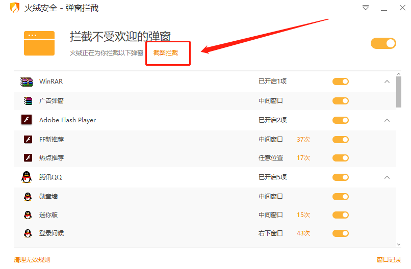The image size is (411, 269).
Task: Disable the 登录问候 blocking switch
Action: (341, 233)
